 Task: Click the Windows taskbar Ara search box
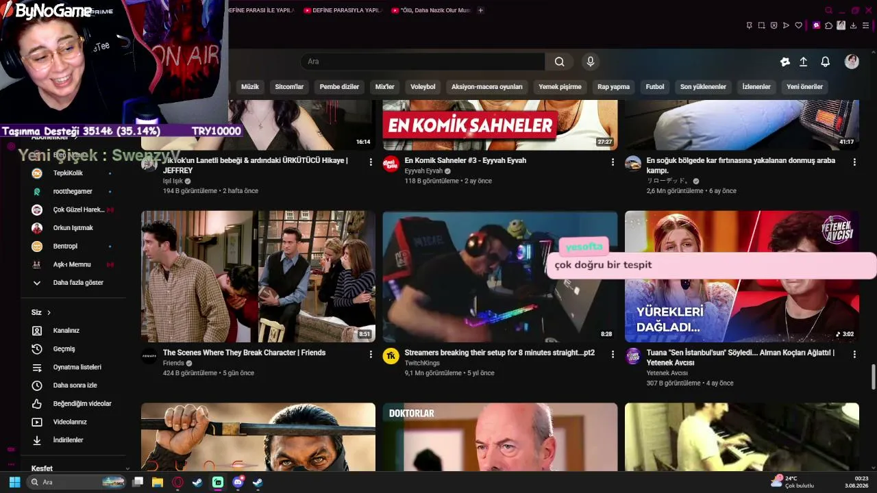coord(77,482)
